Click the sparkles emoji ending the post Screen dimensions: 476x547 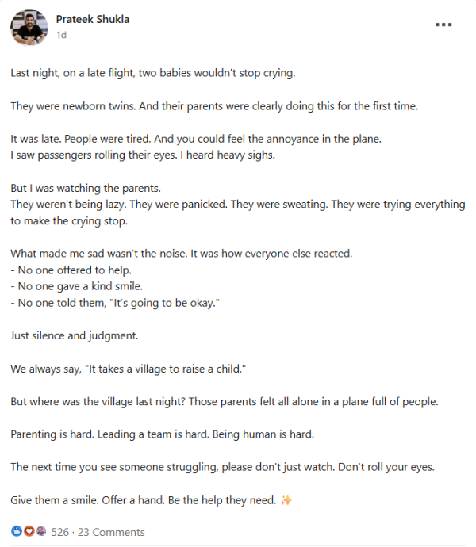pyautogui.click(x=287, y=500)
